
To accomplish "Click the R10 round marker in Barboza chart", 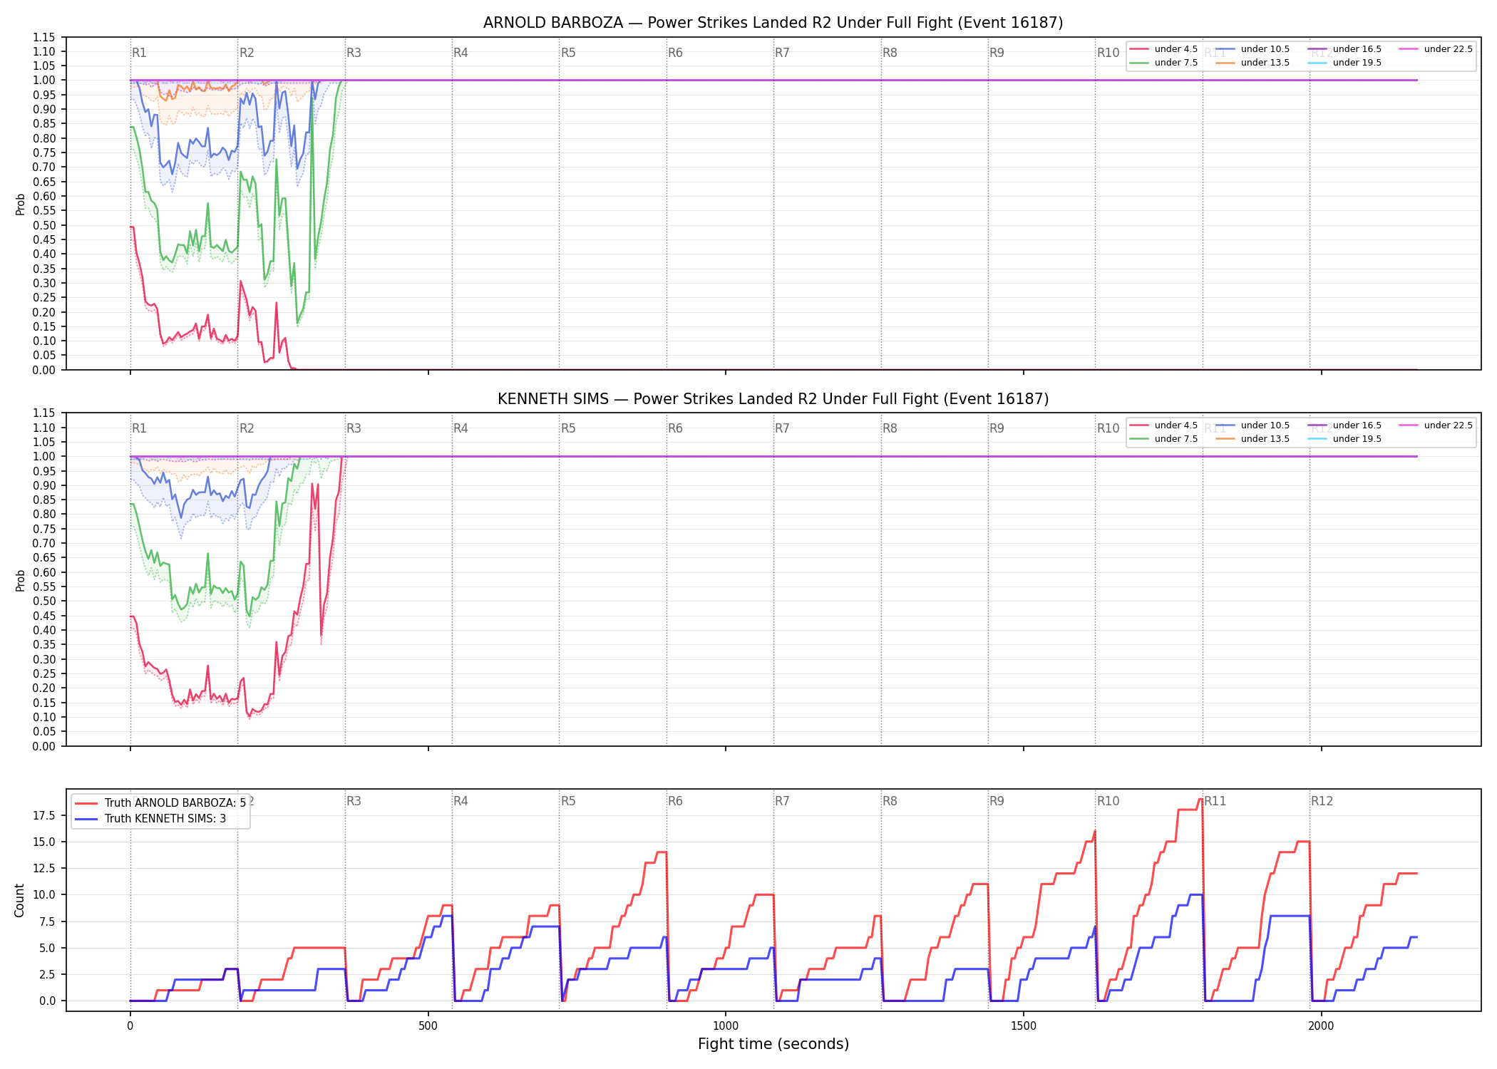I will pyautogui.click(x=1108, y=53).
